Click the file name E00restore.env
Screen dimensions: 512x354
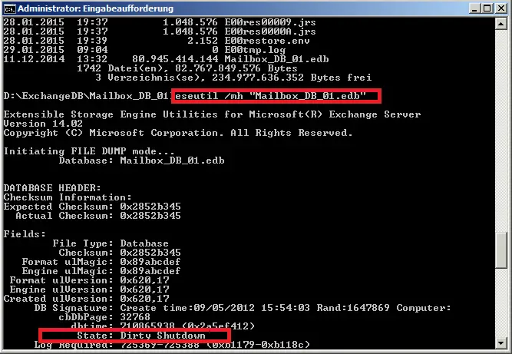267,41
